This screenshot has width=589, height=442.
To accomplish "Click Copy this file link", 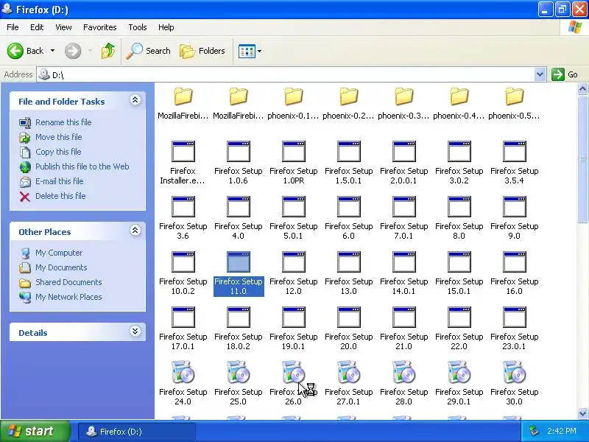I will (58, 152).
